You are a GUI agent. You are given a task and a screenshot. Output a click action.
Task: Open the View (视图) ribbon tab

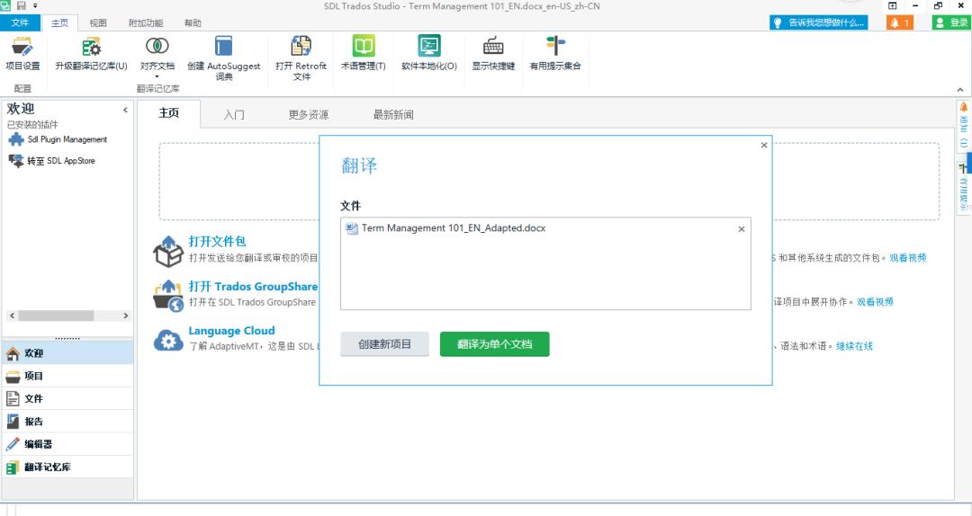coord(98,22)
